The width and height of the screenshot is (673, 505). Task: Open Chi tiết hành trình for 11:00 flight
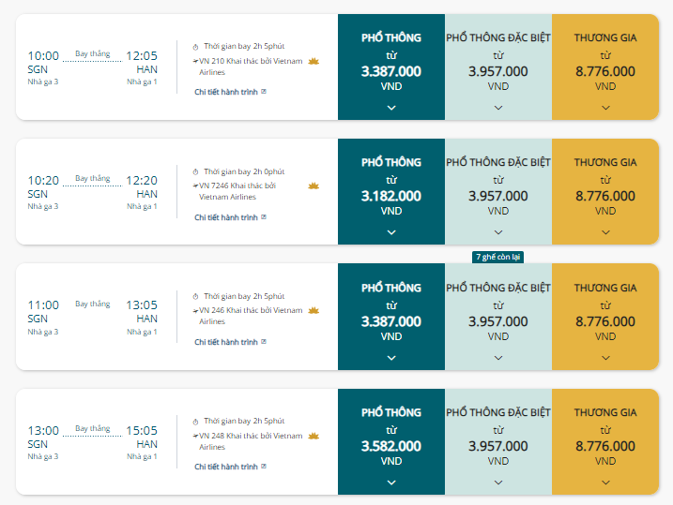[231, 342]
